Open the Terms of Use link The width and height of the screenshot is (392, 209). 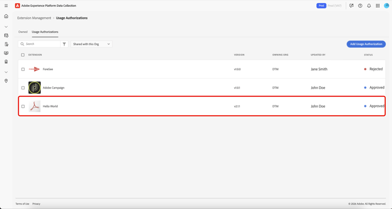[x=22, y=204]
